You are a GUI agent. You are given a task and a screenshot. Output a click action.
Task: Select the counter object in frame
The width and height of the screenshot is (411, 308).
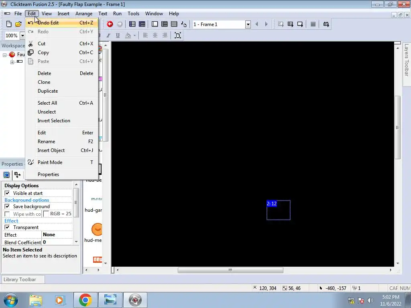pyautogui.click(x=279, y=210)
